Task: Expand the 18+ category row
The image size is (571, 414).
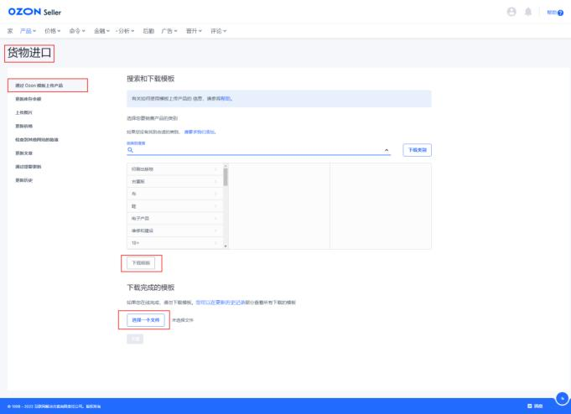Action: pos(174,243)
